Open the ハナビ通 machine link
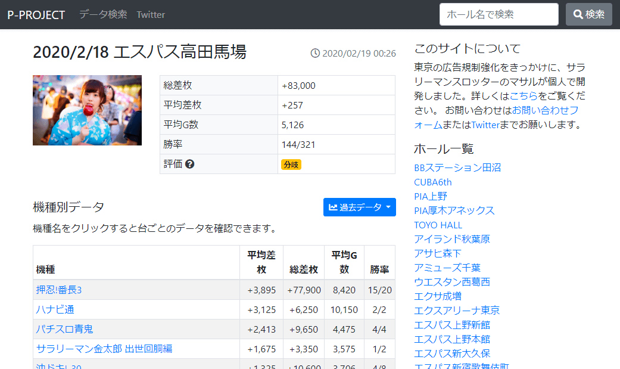620x369 pixels. [x=55, y=309]
